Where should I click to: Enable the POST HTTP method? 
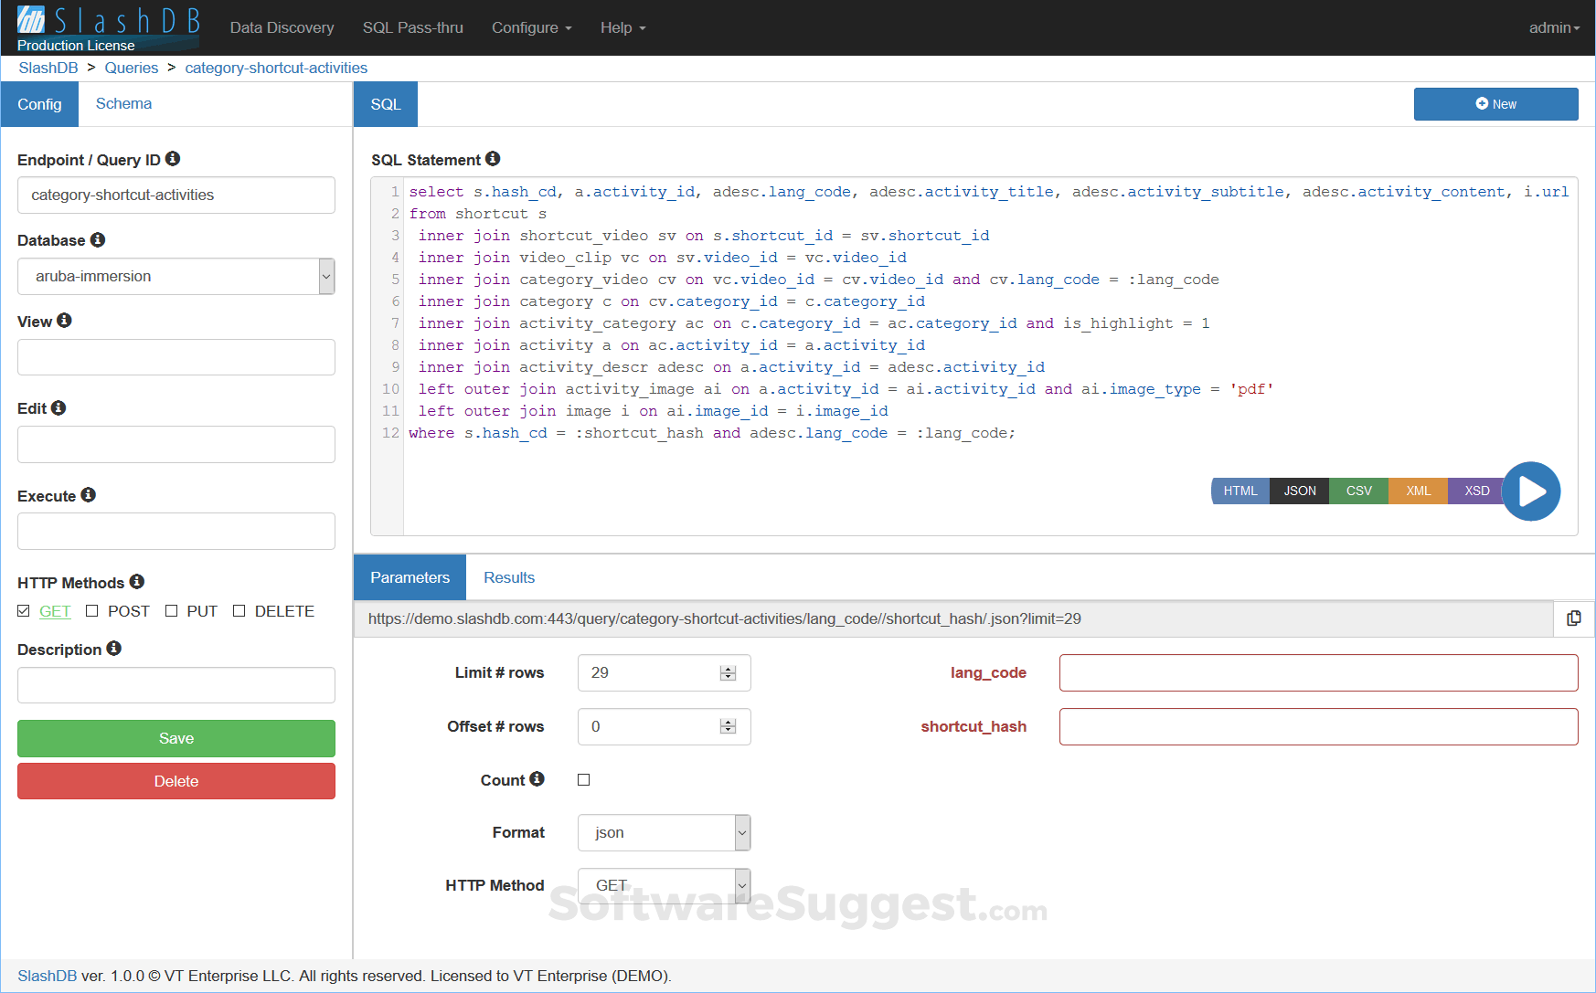[x=91, y=610]
